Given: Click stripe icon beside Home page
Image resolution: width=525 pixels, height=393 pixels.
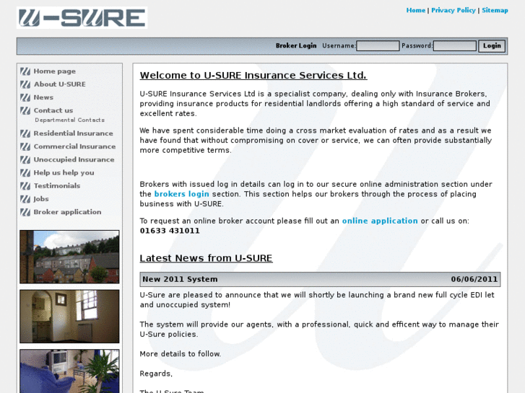Looking at the screenshot, I should (25, 71).
